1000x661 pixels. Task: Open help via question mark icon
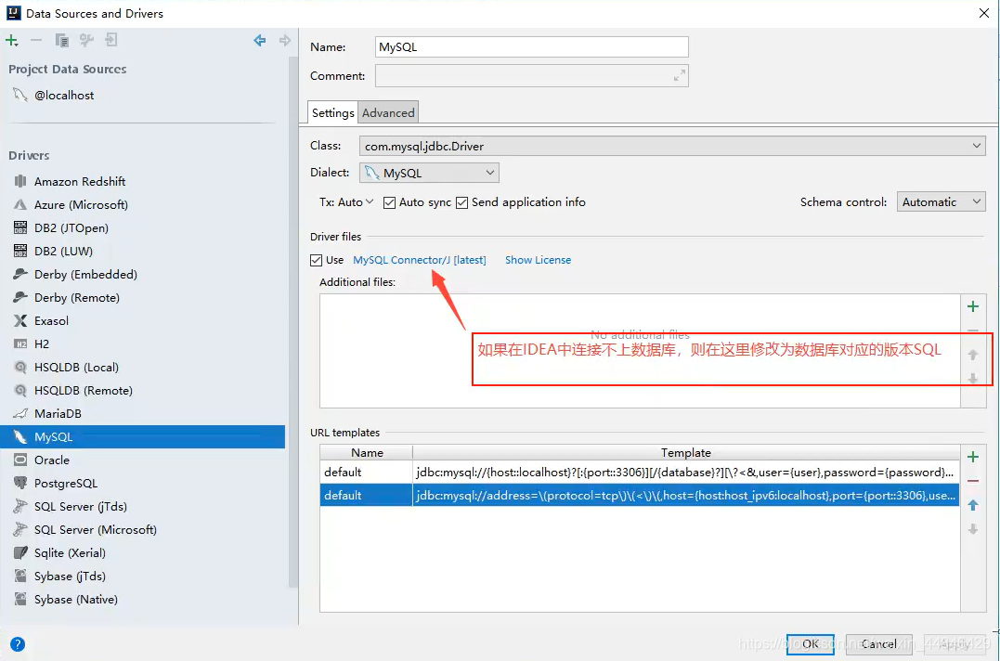(x=18, y=644)
